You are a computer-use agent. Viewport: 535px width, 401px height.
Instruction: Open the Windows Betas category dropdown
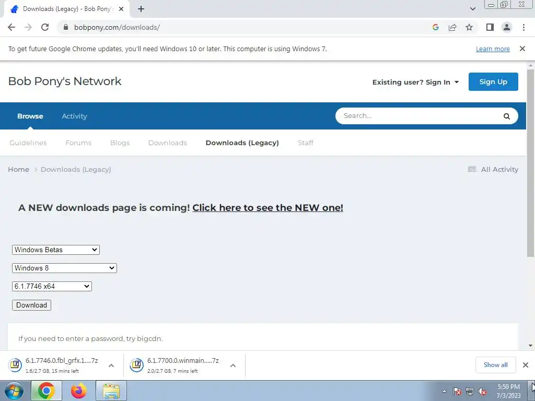click(55, 250)
